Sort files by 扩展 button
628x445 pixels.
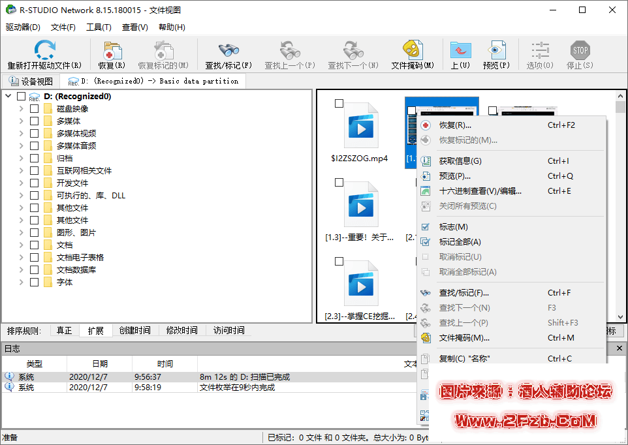click(95, 331)
